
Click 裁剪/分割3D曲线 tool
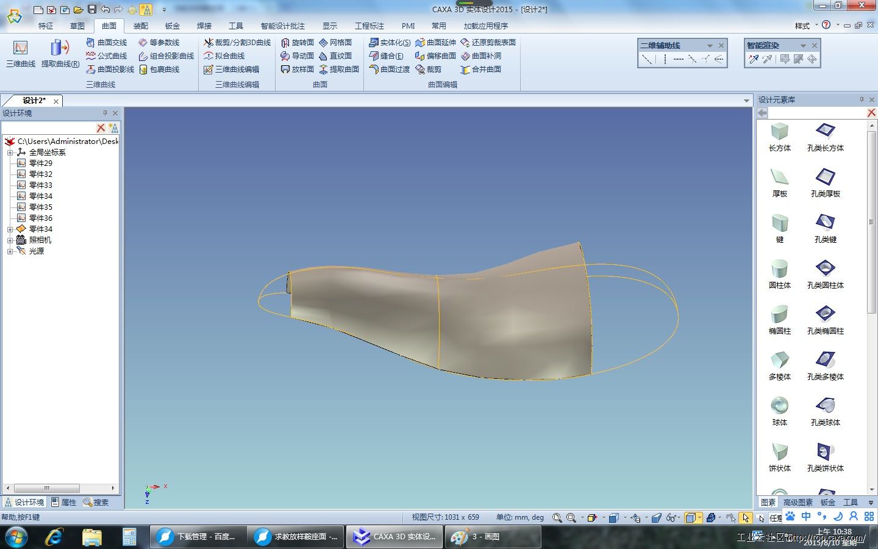(x=237, y=43)
